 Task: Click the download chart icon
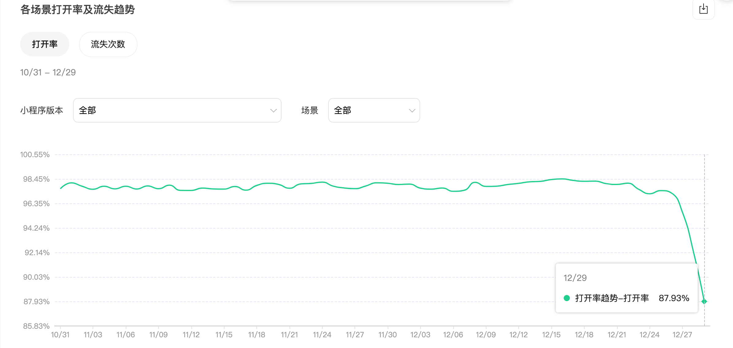pos(703,9)
